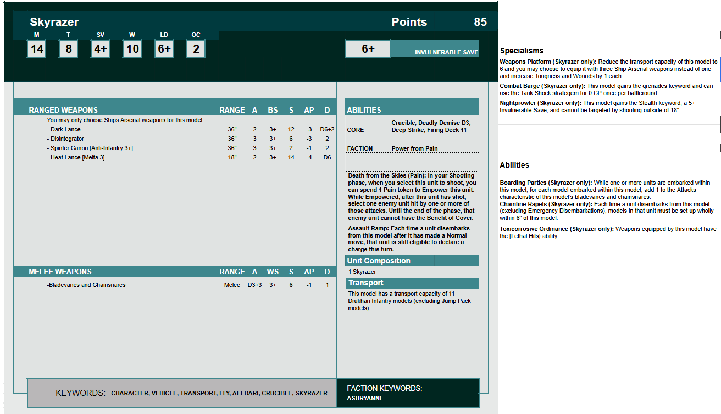Click the INVULNERABLE SAVE label
Viewport: 721px width, 414px height.
tap(447, 52)
